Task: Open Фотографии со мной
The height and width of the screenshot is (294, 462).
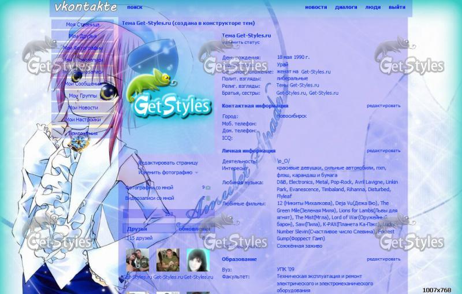Action: pyautogui.click(x=150, y=187)
